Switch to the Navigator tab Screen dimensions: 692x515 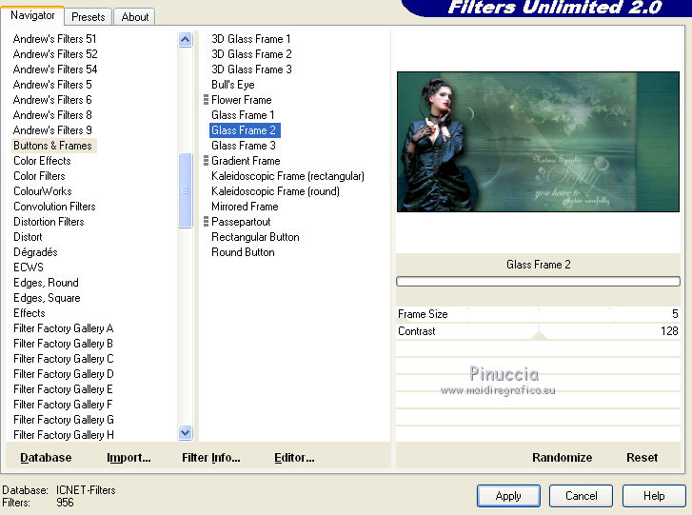[x=32, y=15]
